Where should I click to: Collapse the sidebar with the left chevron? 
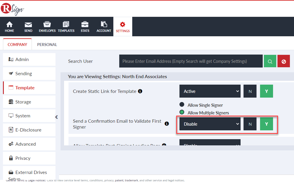coord(56,117)
